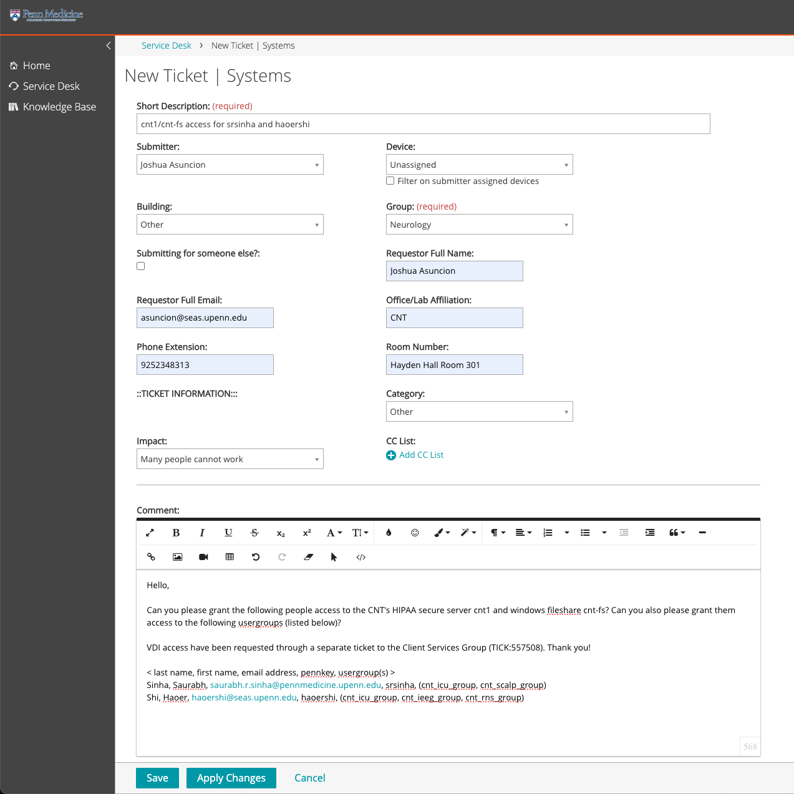Viewport: 794px width, 794px height.
Task: Insert an emoticon into the comment
Action: [x=415, y=533]
